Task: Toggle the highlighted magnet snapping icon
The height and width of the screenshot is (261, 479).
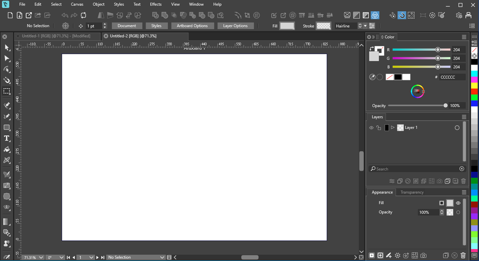Action: click(x=402, y=15)
